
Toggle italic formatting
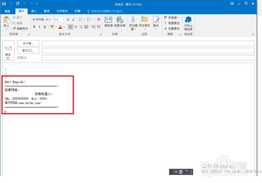tap(39, 27)
